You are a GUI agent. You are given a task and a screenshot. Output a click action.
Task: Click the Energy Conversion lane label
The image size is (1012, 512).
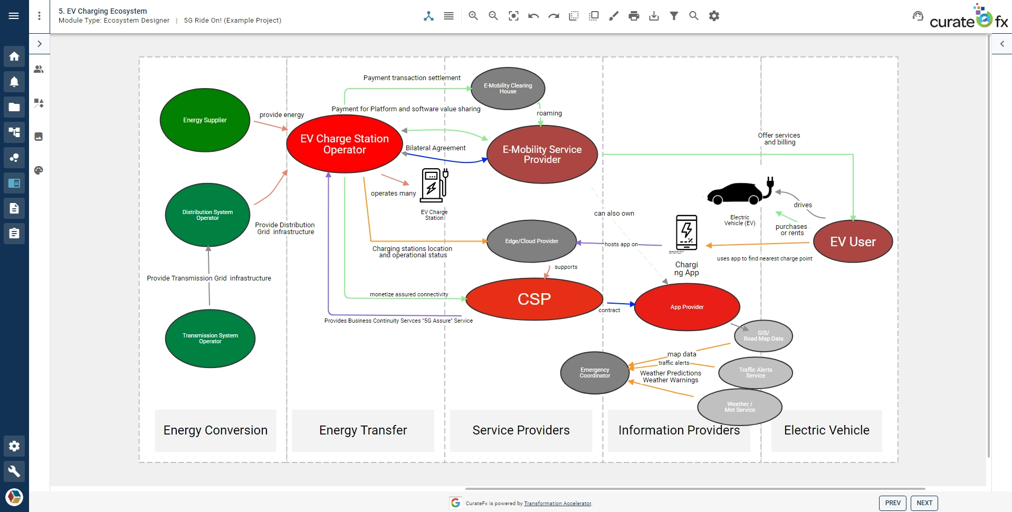point(215,430)
